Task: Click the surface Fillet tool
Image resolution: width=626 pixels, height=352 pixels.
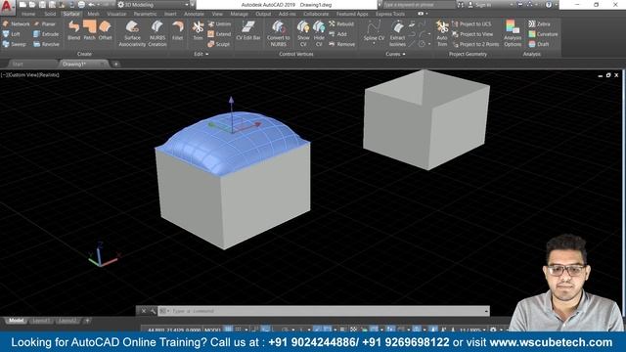Action: click(x=178, y=30)
